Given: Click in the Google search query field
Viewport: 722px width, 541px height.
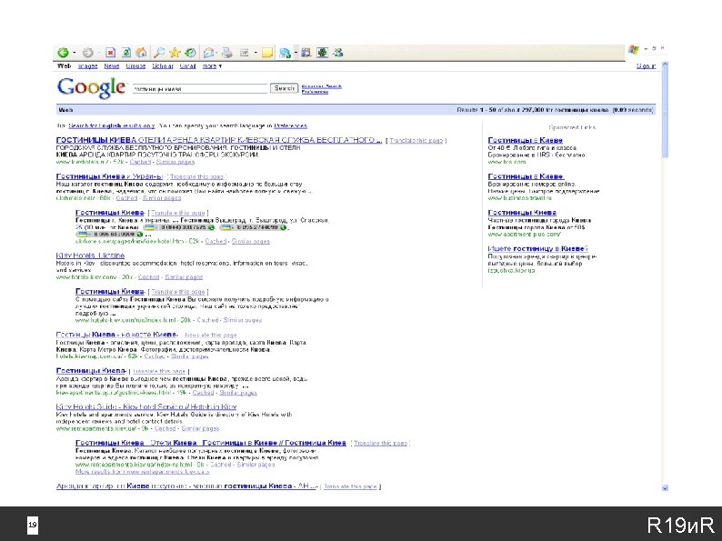Looking at the screenshot, I should pos(200,88).
